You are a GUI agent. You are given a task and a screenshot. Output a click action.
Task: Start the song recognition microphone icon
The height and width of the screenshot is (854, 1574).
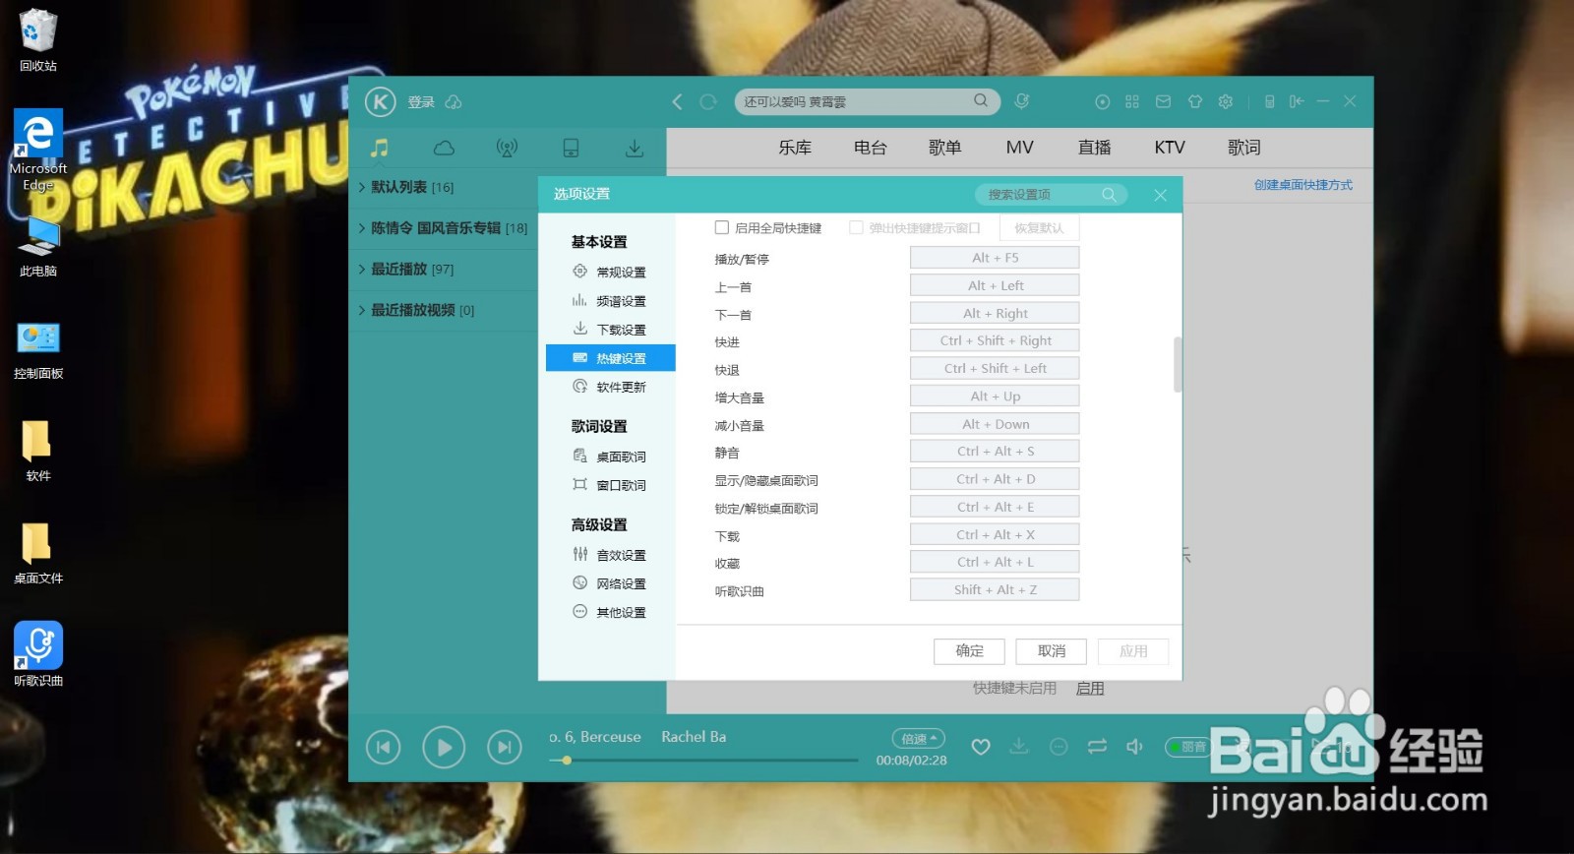(1022, 101)
